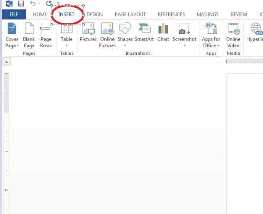Undo the last action

[x=33, y=3]
